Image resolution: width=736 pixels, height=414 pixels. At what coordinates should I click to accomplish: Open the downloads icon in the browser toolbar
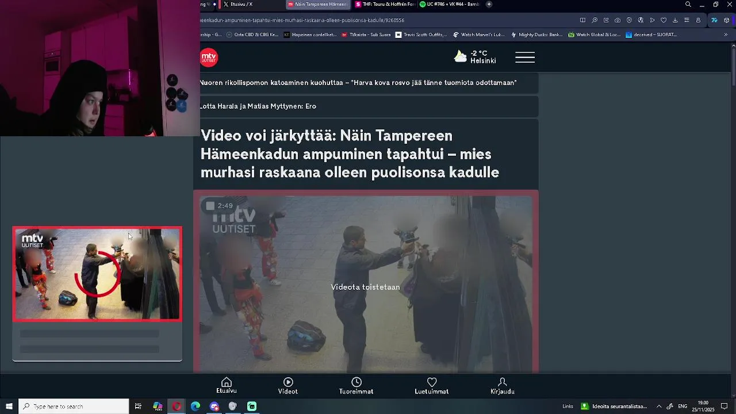pos(675,20)
